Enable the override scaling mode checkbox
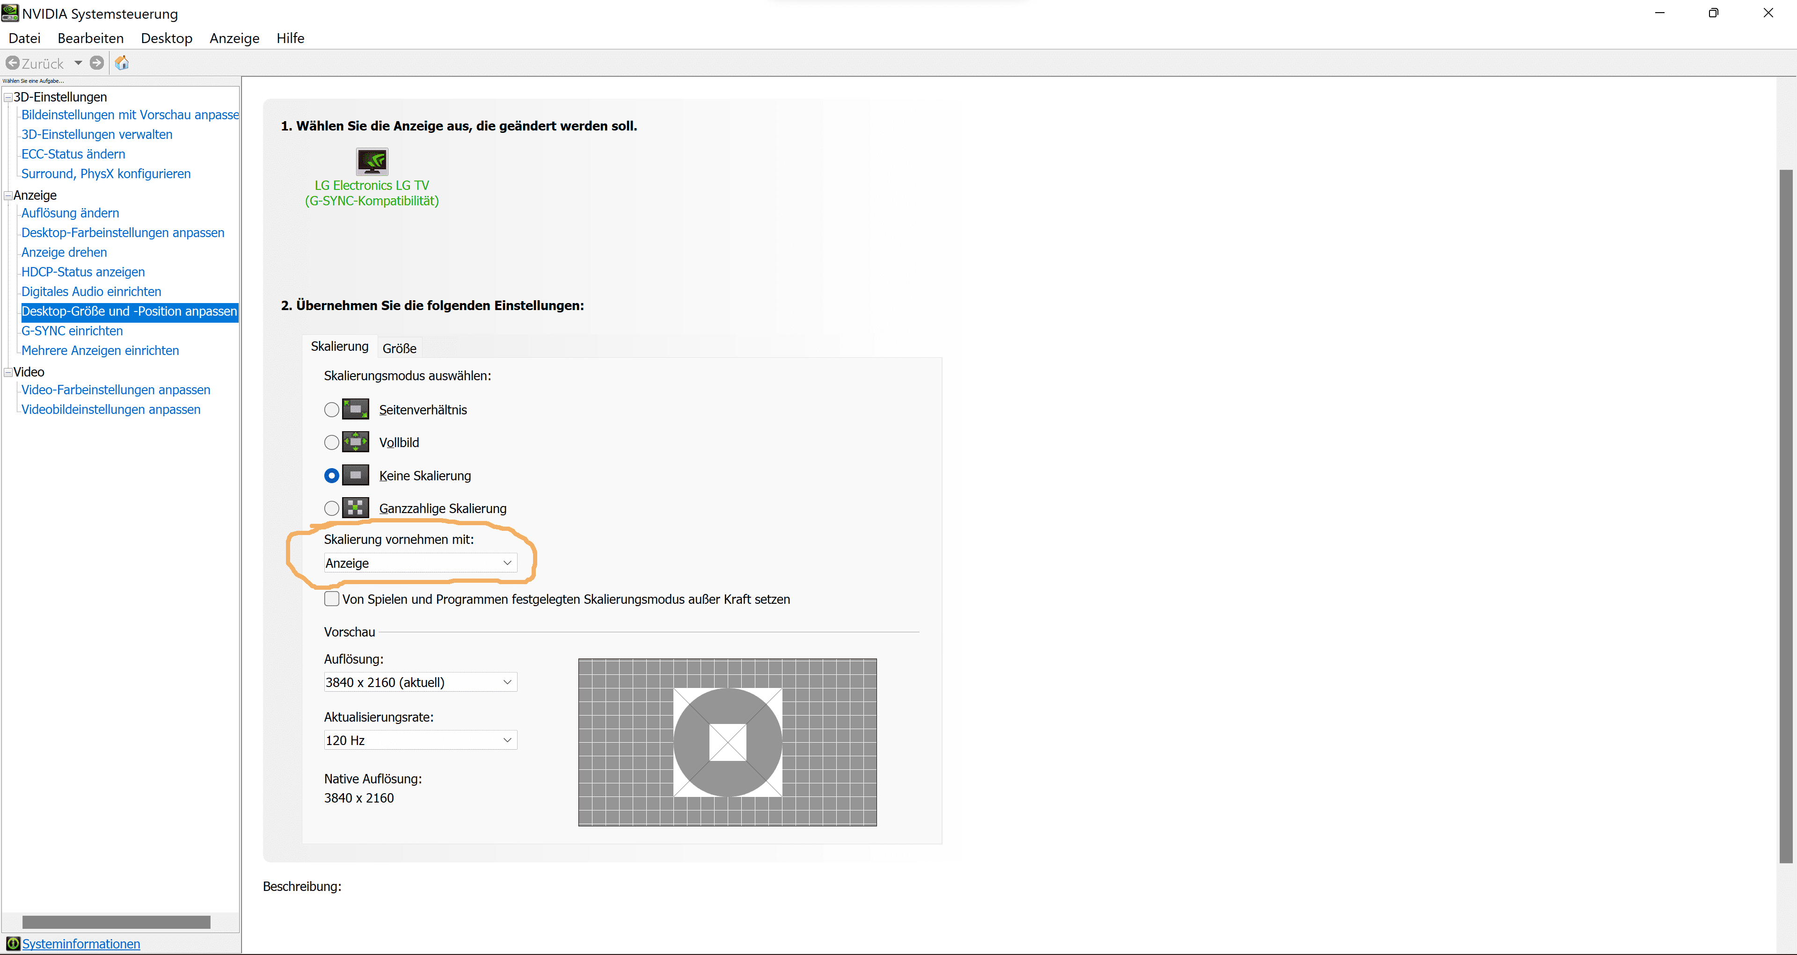 click(332, 599)
